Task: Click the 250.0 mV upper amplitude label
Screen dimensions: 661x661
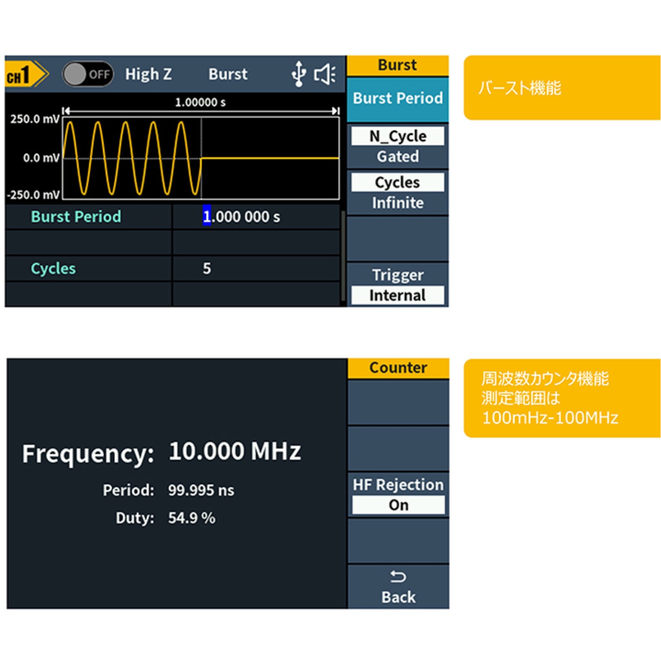Action: 35,119
